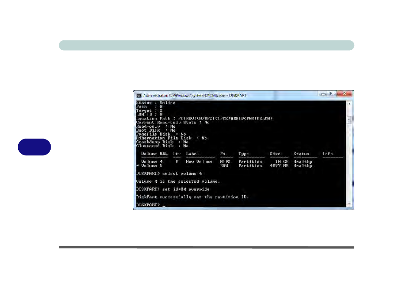
Task: Click the 'set id=84 override' command line
Action: 173,189
